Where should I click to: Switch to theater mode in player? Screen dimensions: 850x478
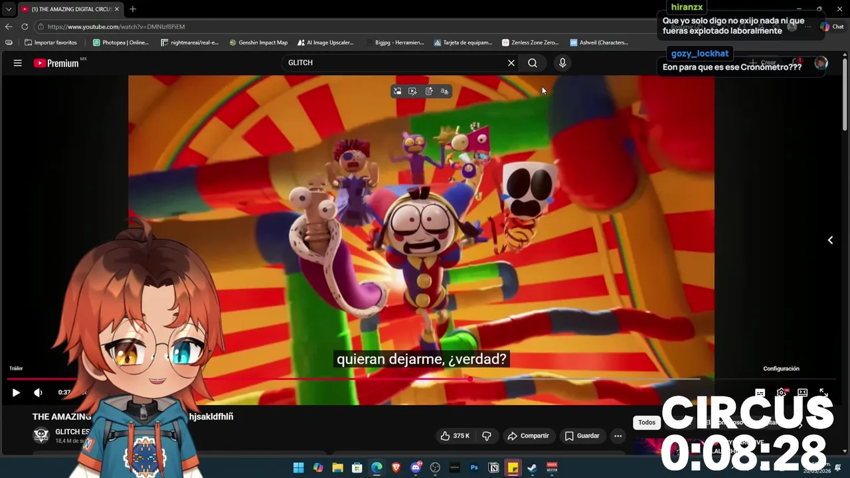[x=802, y=393]
